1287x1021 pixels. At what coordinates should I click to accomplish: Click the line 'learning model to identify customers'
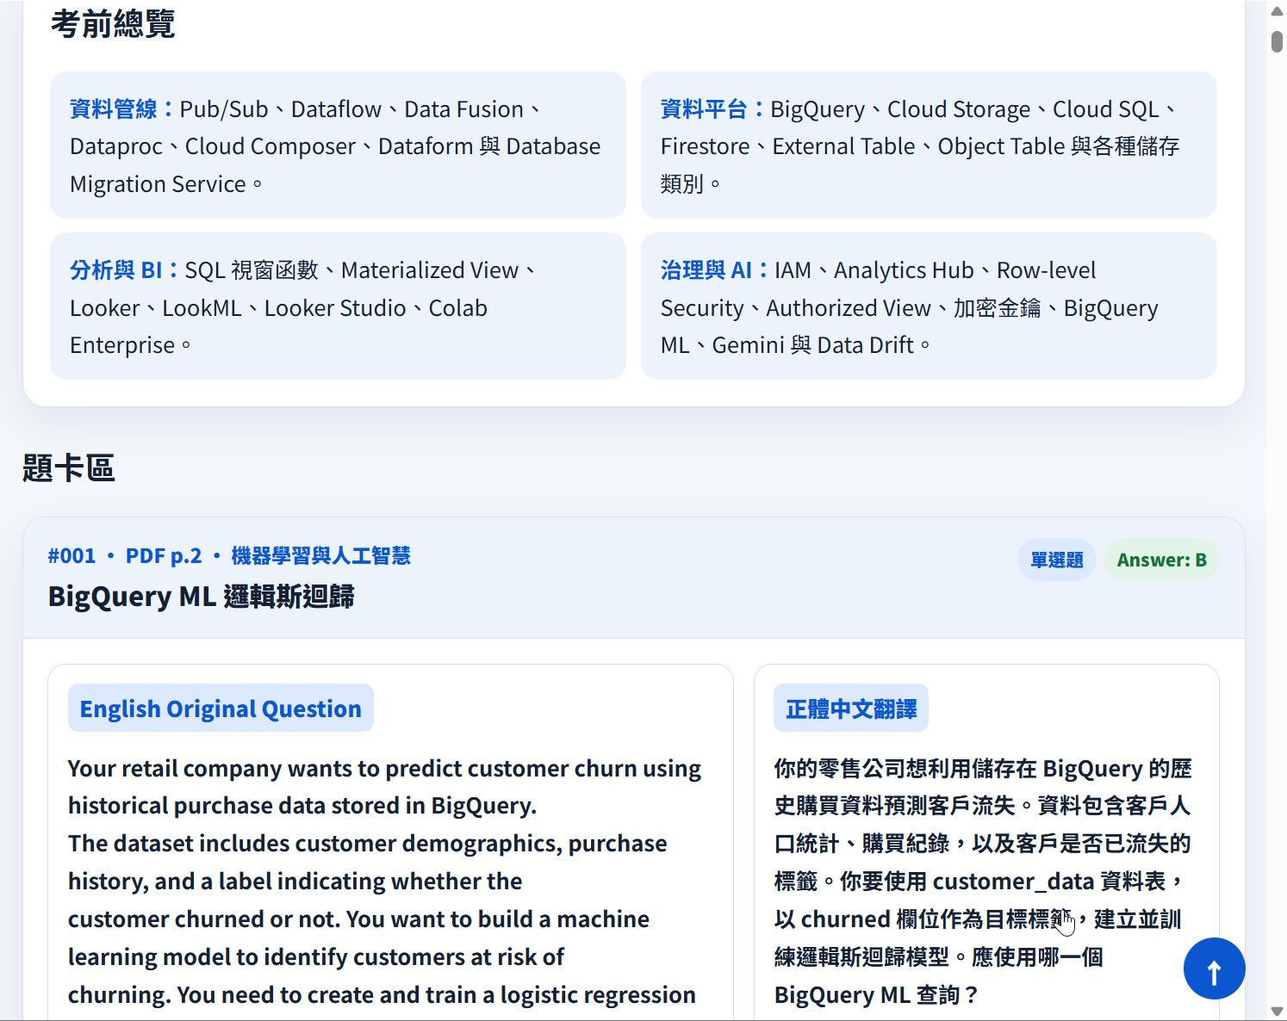(x=315, y=957)
